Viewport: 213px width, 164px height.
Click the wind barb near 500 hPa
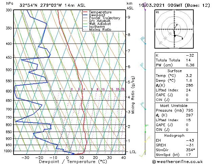point(143,67)
